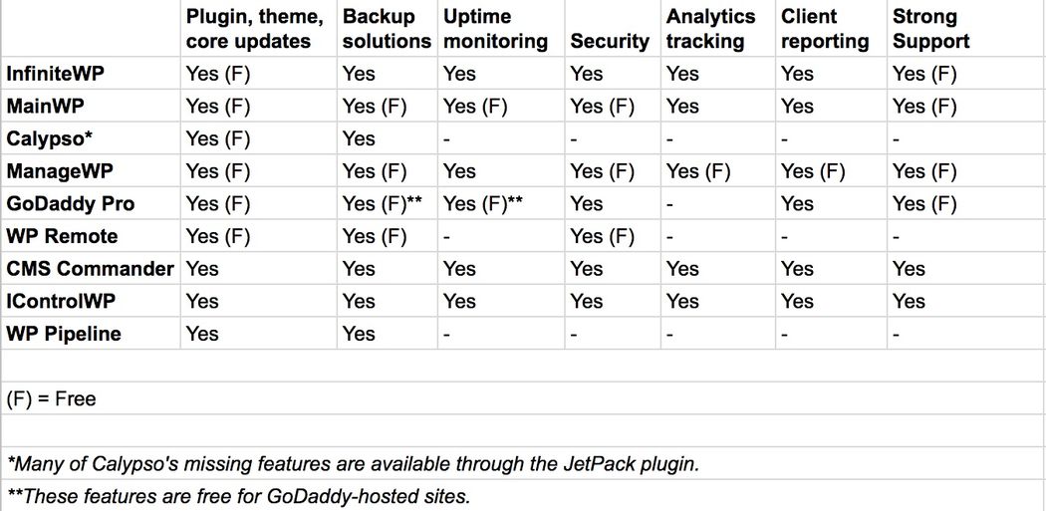The width and height of the screenshot is (1046, 511).
Task: Select the GoDaddy Pro row label
Action: pyautogui.click(x=91, y=203)
